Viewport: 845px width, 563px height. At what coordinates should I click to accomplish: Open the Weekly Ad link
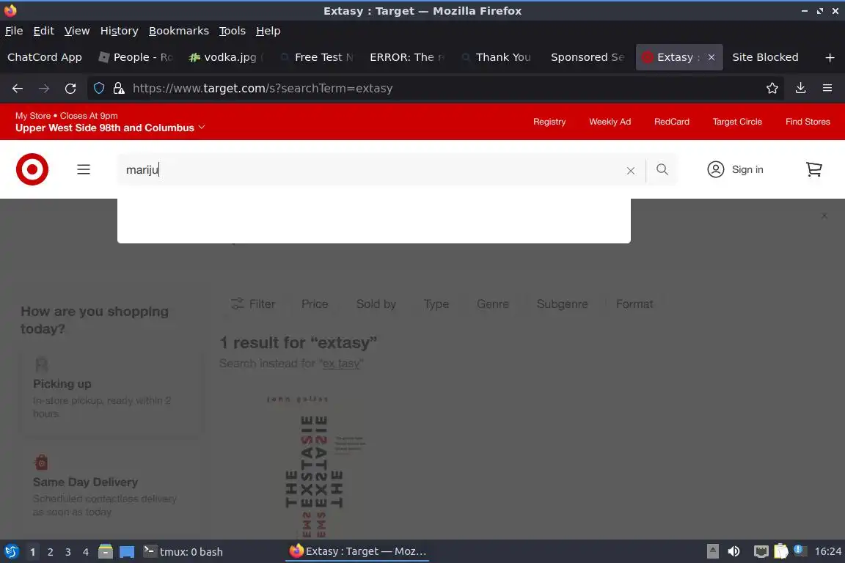610,122
